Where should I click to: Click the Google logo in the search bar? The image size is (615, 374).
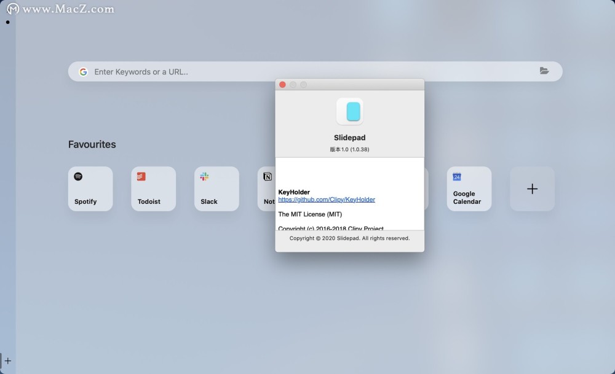(83, 72)
